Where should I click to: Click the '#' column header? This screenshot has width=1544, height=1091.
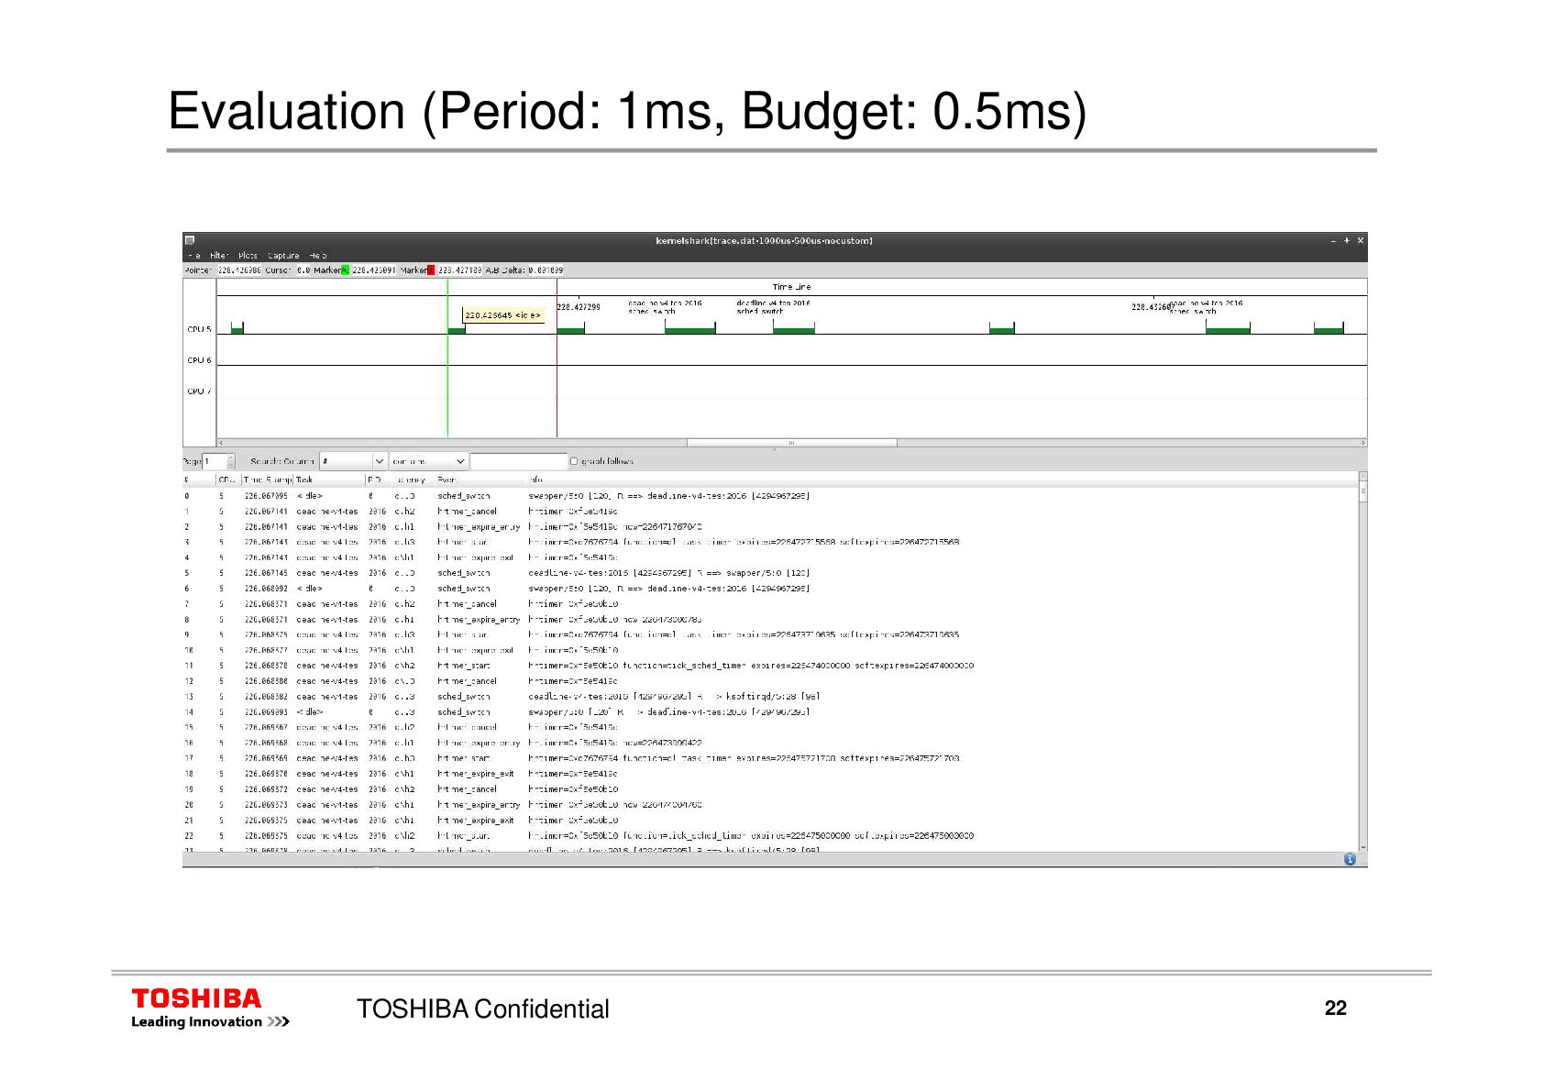click(x=199, y=479)
